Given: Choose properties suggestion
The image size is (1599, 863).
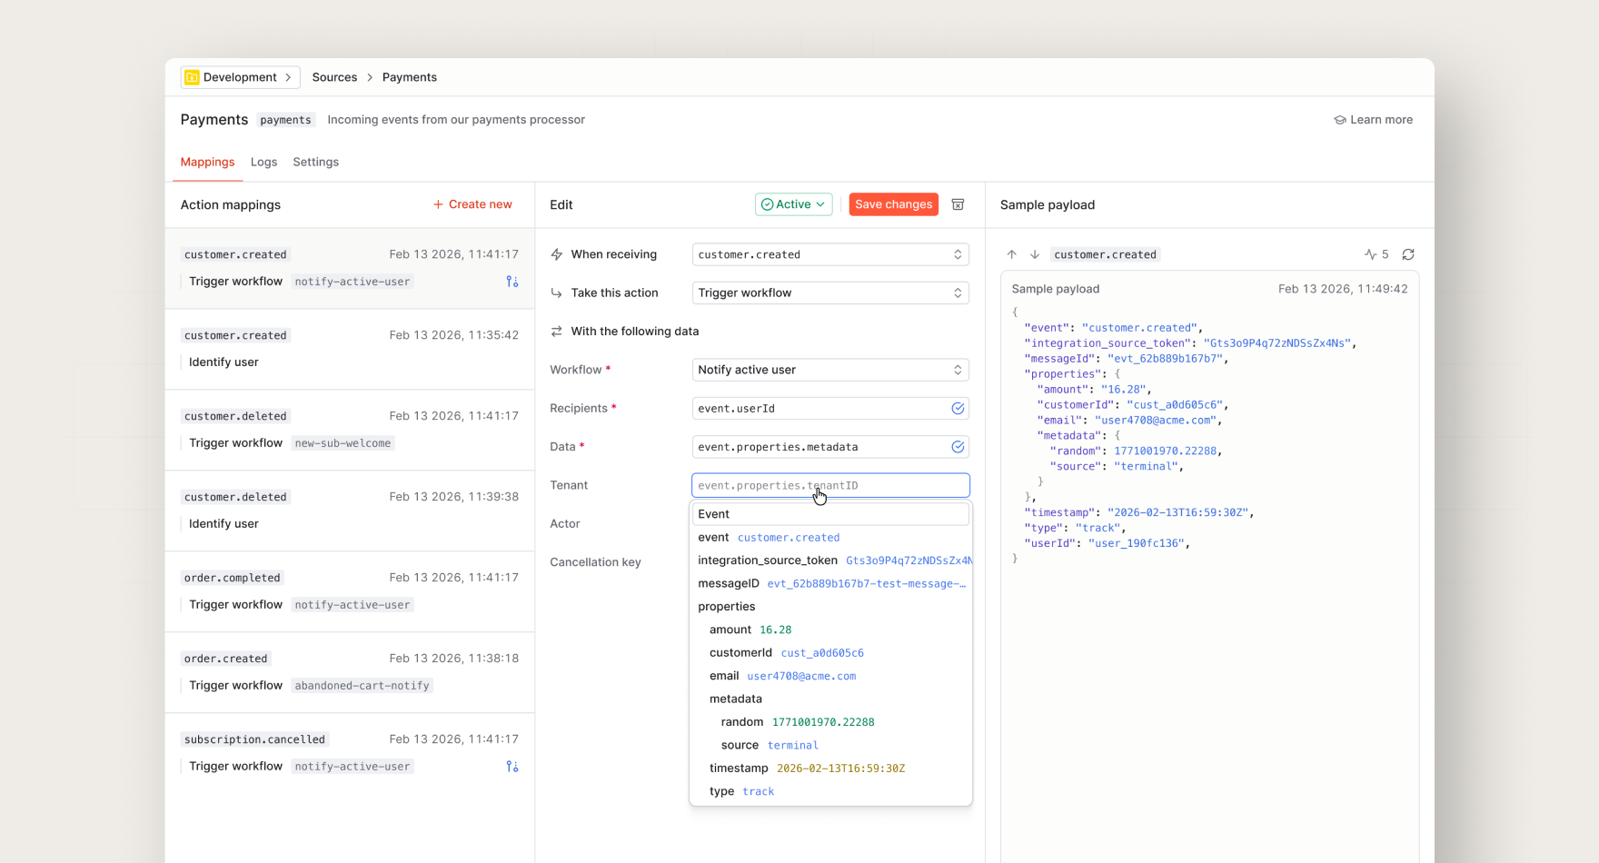Looking at the screenshot, I should [x=830, y=607].
